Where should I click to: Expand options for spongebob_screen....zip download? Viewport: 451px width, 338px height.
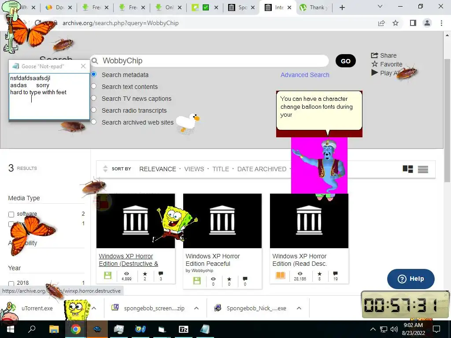coord(196,309)
